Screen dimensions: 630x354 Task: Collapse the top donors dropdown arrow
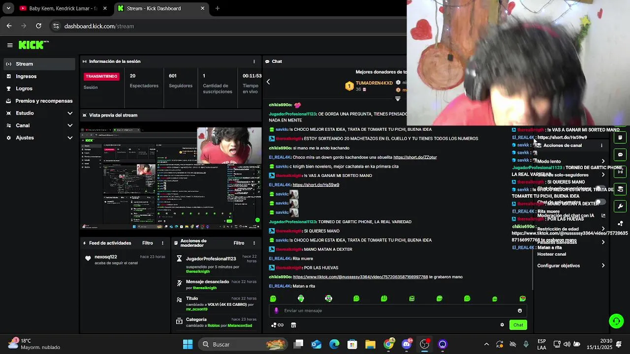[398, 99]
